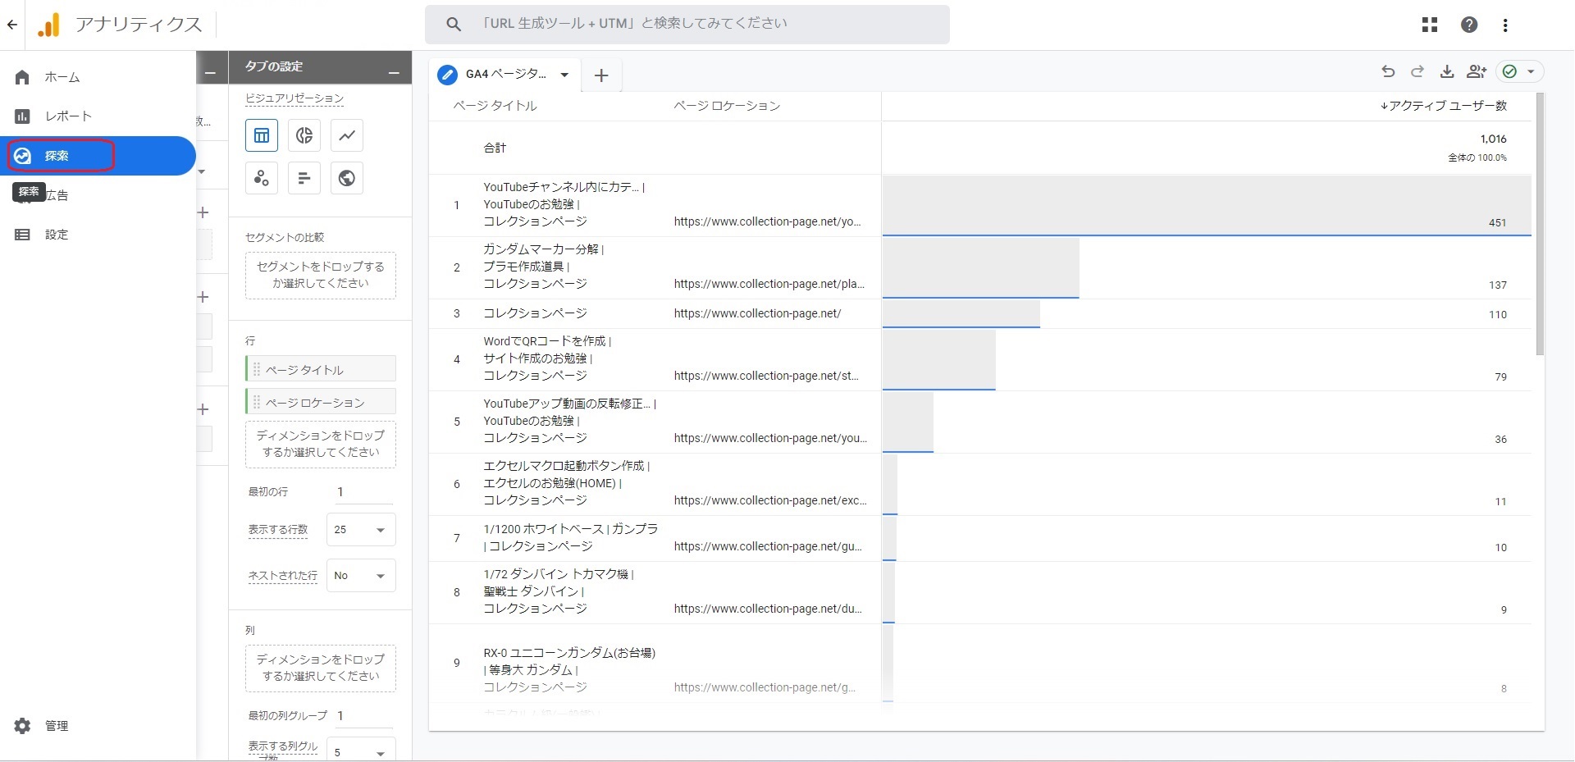The height and width of the screenshot is (762, 1575).
Task: Click the undo icon
Action: (1388, 71)
